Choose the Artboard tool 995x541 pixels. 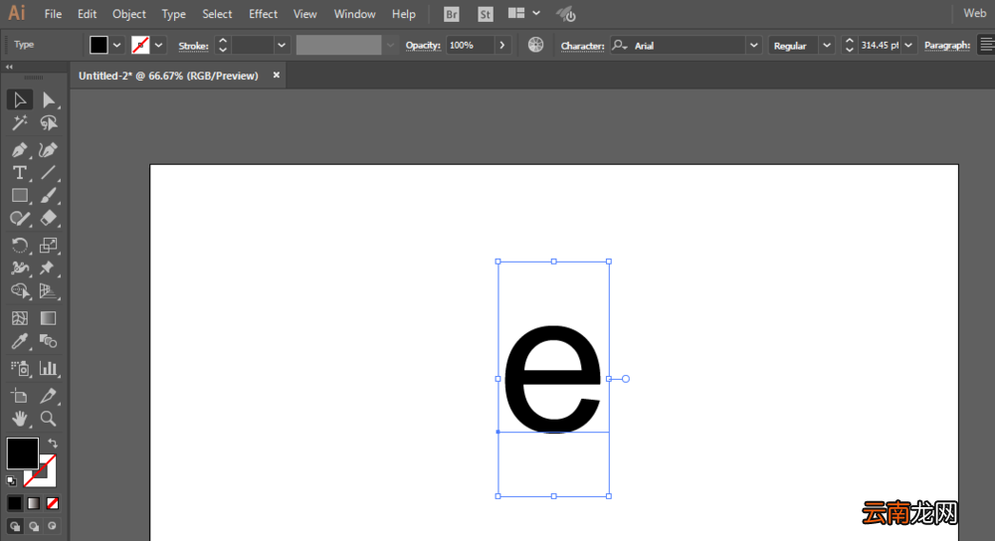click(x=20, y=396)
